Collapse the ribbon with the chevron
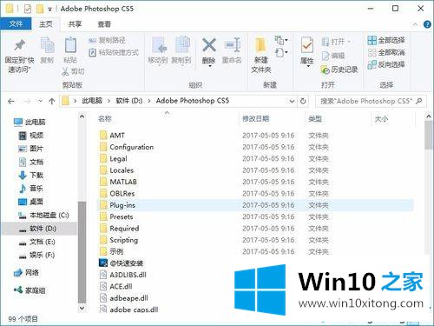 coord(415,24)
